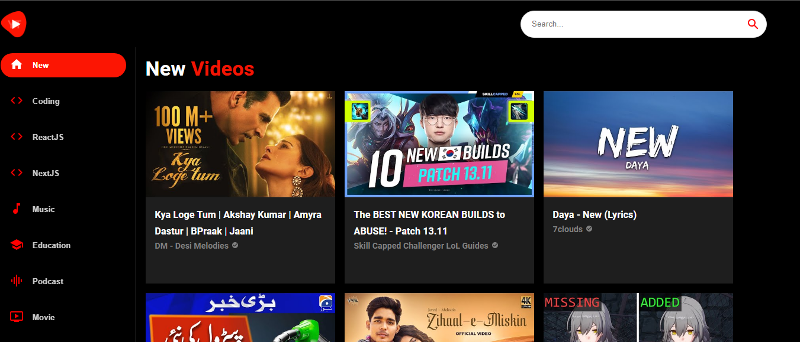Click the home icon beside New
Viewport: 800px width, 342px height.
pos(17,65)
